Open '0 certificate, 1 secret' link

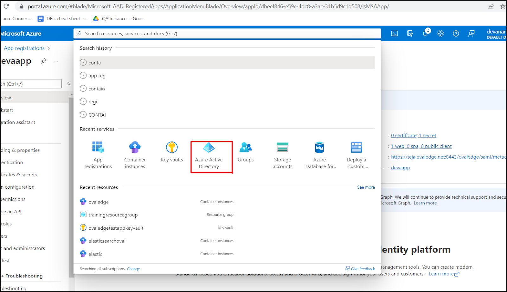coord(414,135)
